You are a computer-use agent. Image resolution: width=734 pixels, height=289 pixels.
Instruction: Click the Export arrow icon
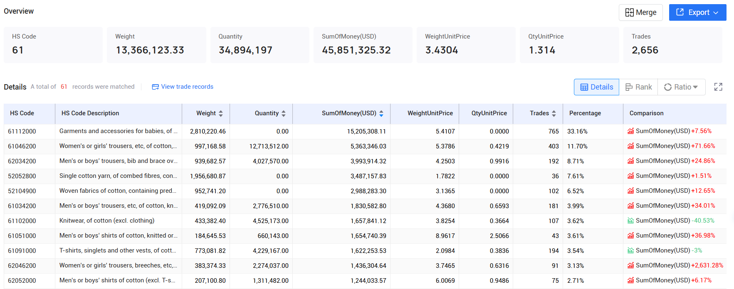[680, 12]
